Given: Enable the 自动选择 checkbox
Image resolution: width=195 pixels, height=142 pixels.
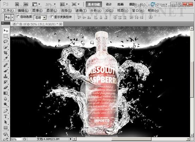Looking at the screenshot, I should pos(18,17).
